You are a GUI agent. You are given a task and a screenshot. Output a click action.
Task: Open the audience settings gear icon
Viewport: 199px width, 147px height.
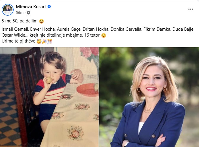(x=28, y=13)
